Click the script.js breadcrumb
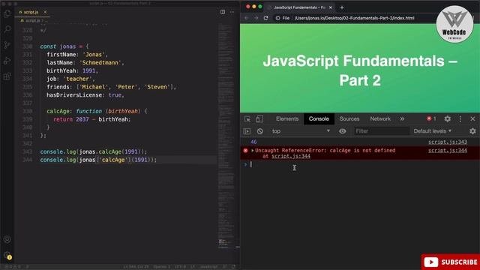The width and height of the screenshot is (480, 270). coord(32,20)
